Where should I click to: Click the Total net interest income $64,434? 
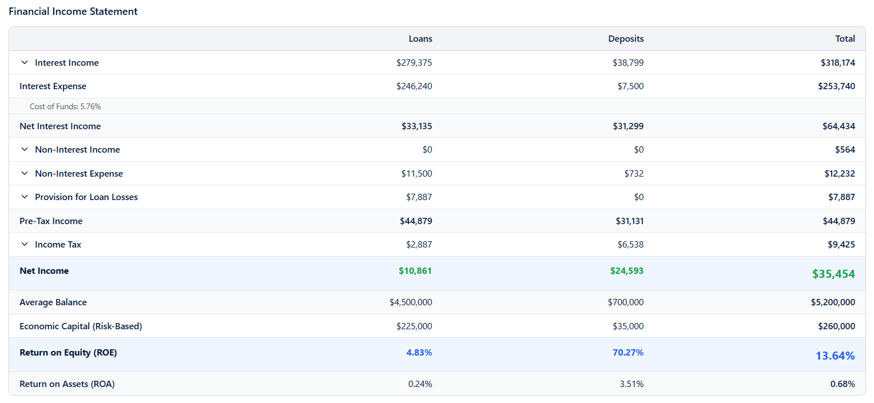tap(839, 126)
